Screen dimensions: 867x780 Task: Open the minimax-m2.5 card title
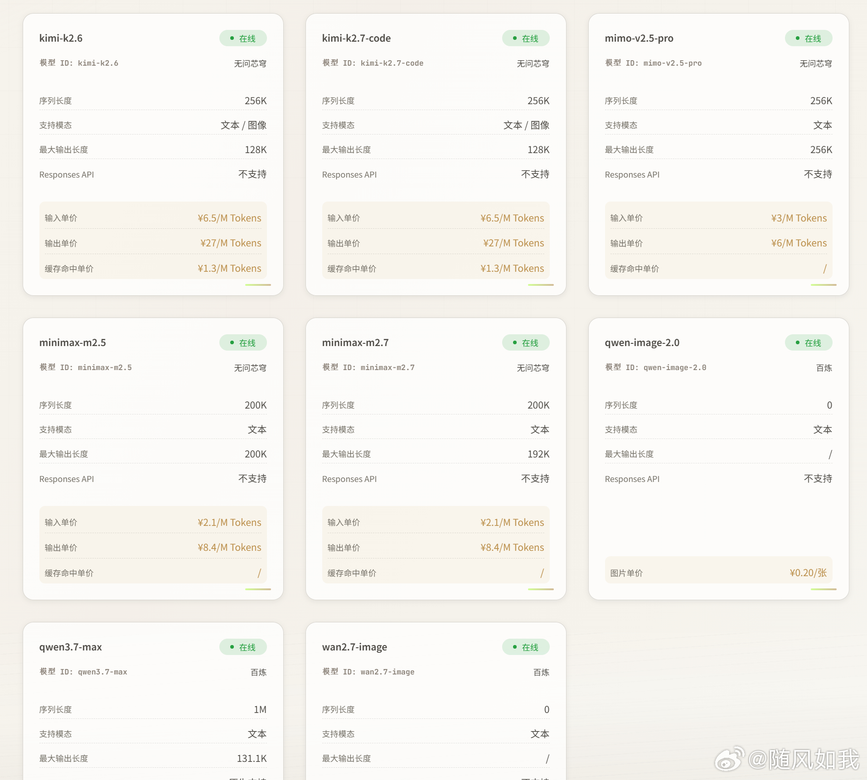73,342
